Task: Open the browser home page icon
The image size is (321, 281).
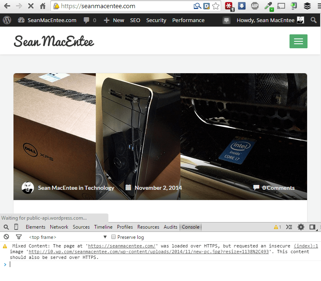Action: pos(43,6)
